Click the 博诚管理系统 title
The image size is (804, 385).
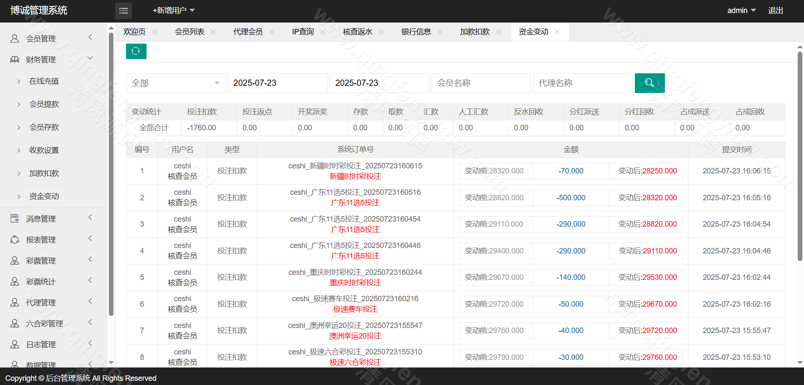[39, 10]
